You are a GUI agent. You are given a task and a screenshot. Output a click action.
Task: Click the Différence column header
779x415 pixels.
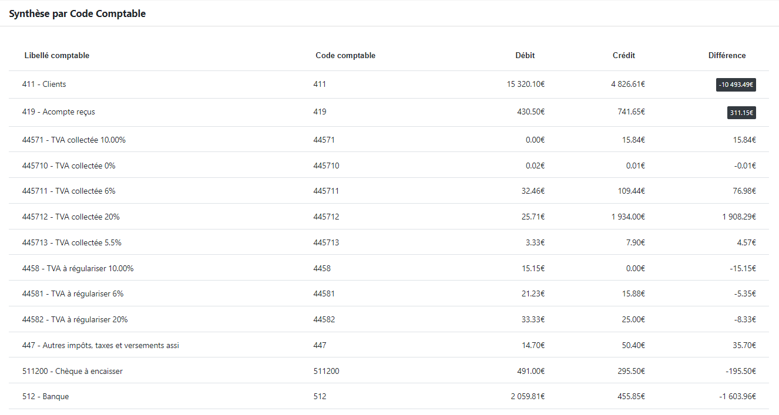coord(727,56)
